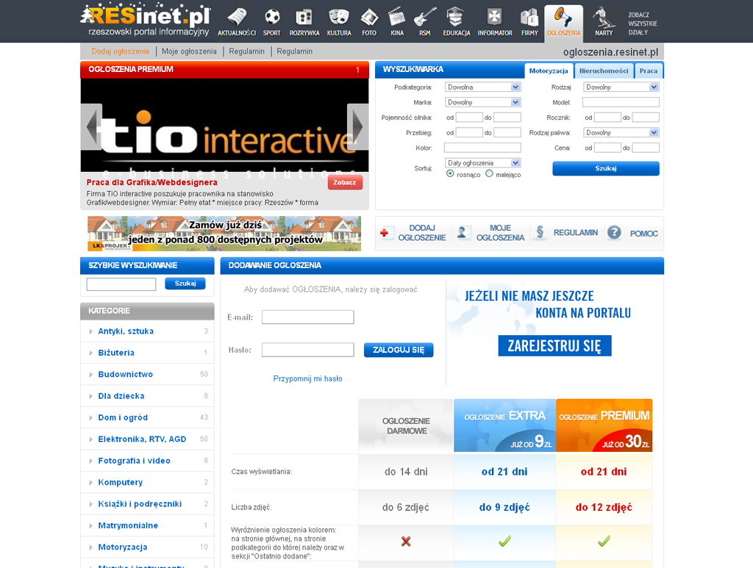Click the Ogłoszenie Premium plan header
Image resolution: width=753 pixels, height=568 pixels.
pyautogui.click(x=604, y=425)
